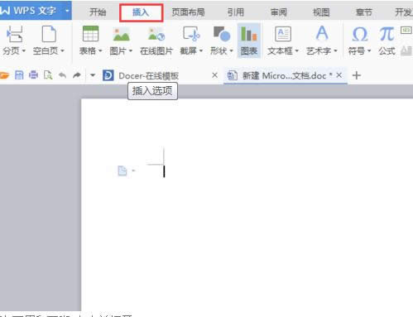Click the 图片 picture icon
This screenshot has height=317, width=413.
pos(121,34)
